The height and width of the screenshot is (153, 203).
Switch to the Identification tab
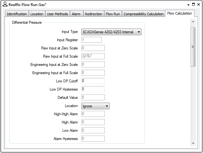17,14
